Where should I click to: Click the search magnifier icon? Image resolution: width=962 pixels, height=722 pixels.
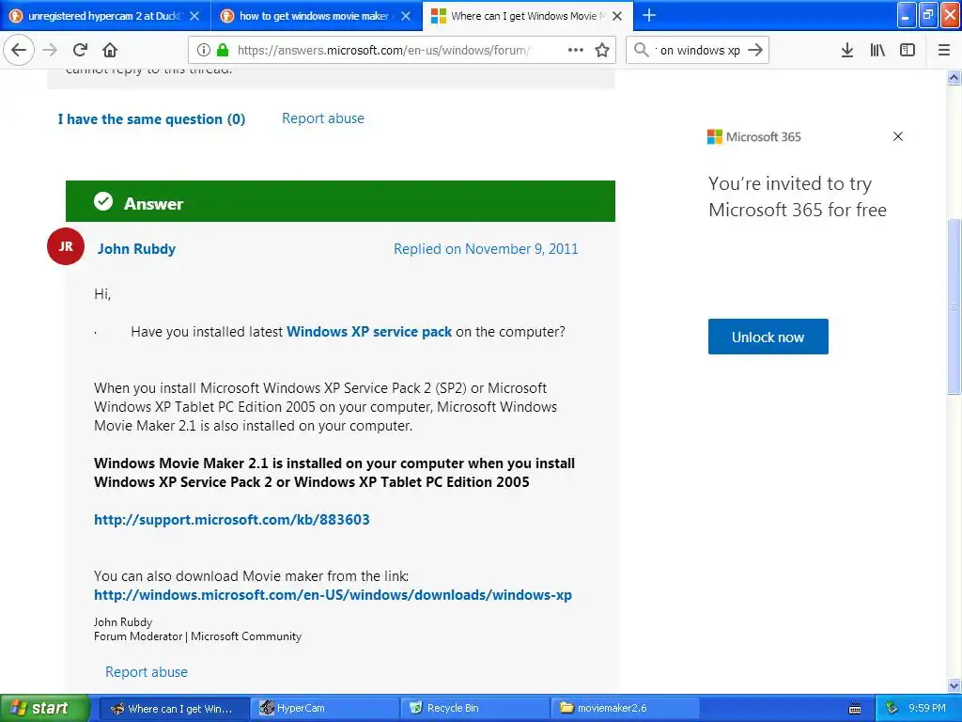click(x=641, y=50)
